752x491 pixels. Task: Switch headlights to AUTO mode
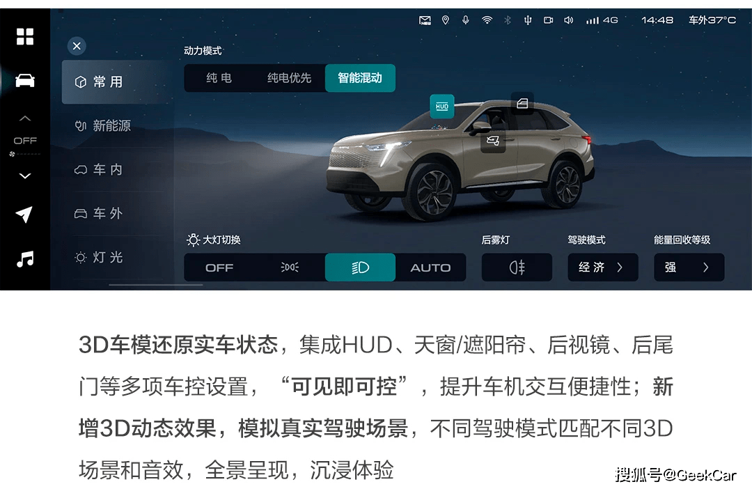pyautogui.click(x=430, y=267)
